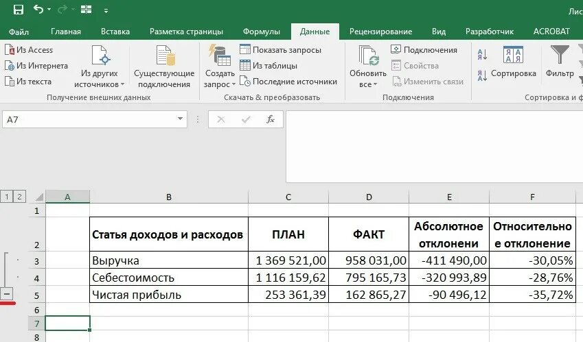Select column A header
This screenshot has height=342, width=583.
pyautogui.click(x=67, y=197)
